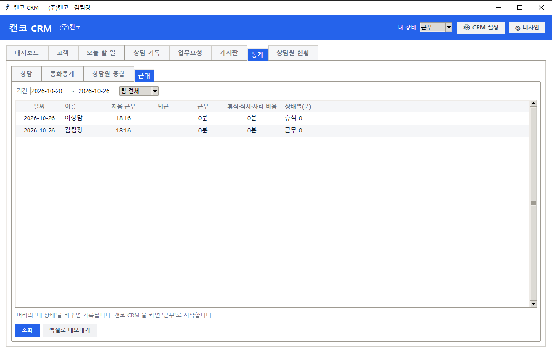The image size is (552, 352).
Task: Expand the 내 상태 status dropdown
Action: pos(436,28)
